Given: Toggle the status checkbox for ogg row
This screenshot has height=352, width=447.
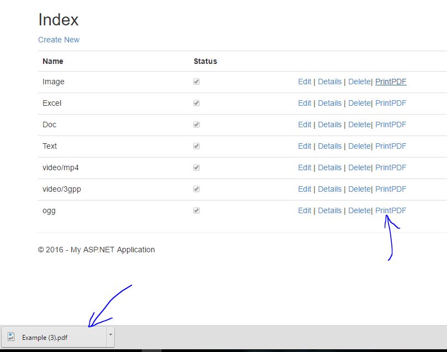Looking at the screenshot, I should [x=196, y=210].
